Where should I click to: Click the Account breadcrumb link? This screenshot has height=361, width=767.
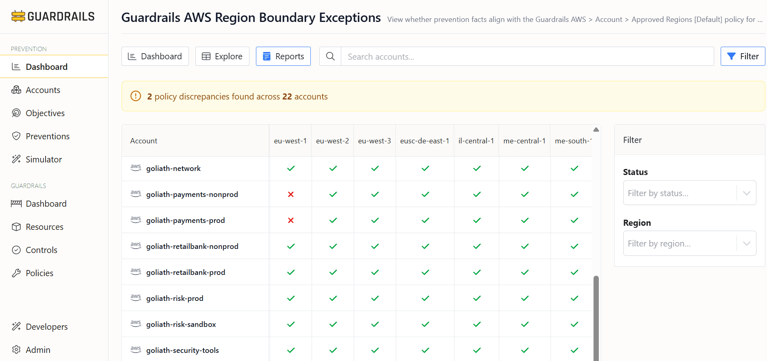click(609, 19)
